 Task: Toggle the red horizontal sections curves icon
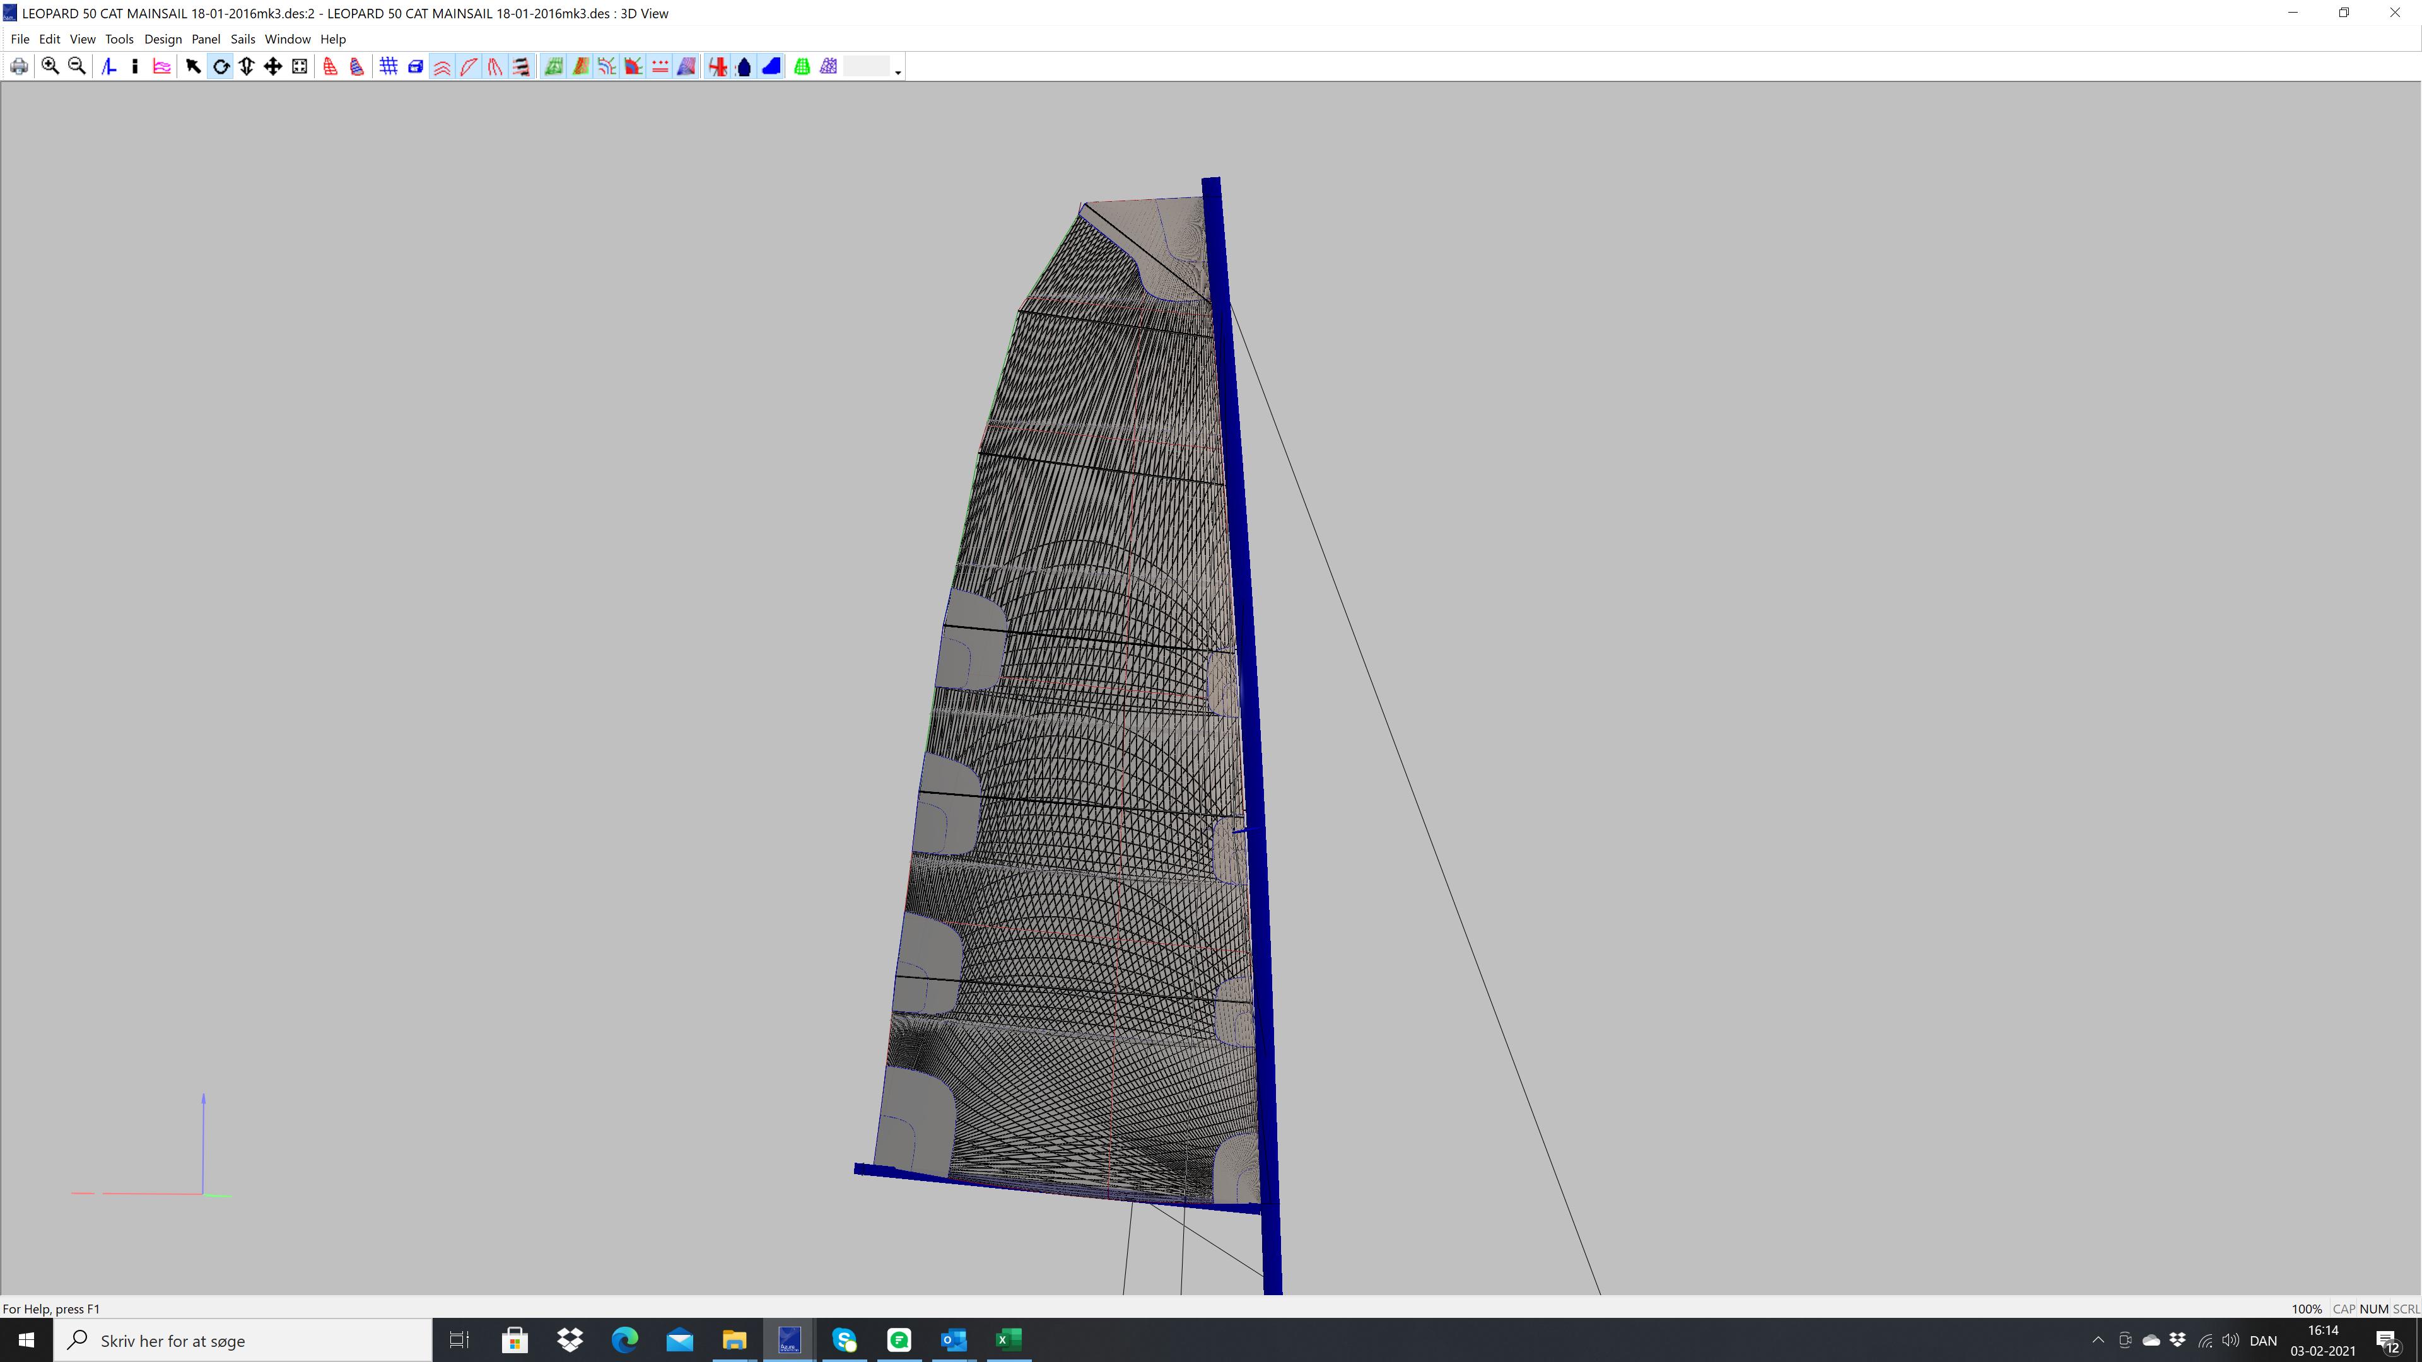[x=442, y=66]
